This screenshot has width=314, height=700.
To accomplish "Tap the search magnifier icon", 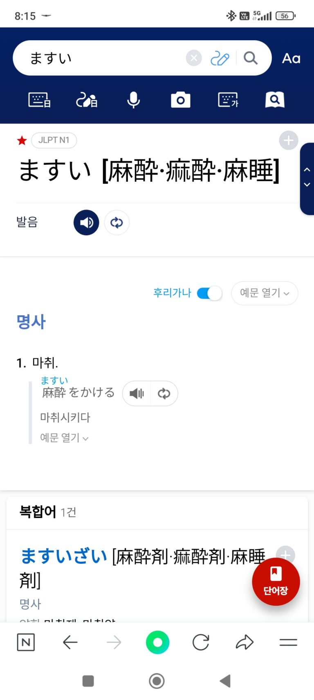I will [x=251, y=58].
